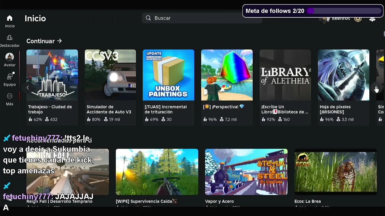
Task: Open Ecos: La Brea tiger thumbnail
Action: coord(336,172)
